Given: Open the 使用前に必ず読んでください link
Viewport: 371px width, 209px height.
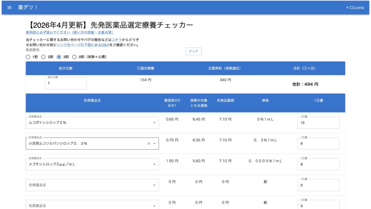Looking at the screenshot, I should 70,33.
